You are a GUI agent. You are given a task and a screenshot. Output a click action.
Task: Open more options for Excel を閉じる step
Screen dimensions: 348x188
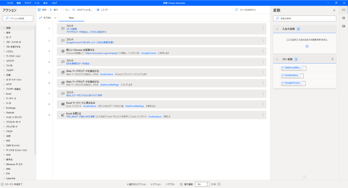click(263, 115)
